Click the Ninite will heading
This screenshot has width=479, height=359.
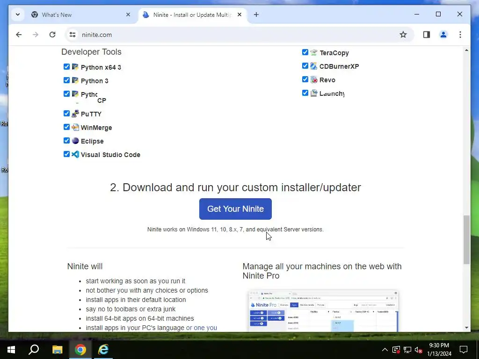(85, 266)
